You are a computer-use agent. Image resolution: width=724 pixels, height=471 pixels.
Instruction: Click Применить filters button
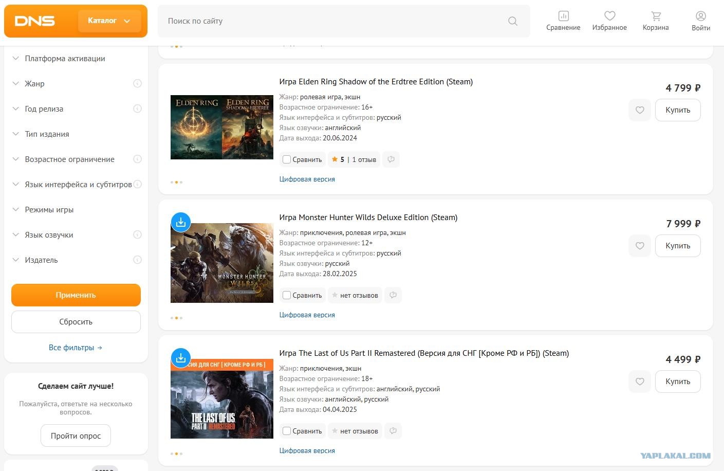(x=76, y=295)
